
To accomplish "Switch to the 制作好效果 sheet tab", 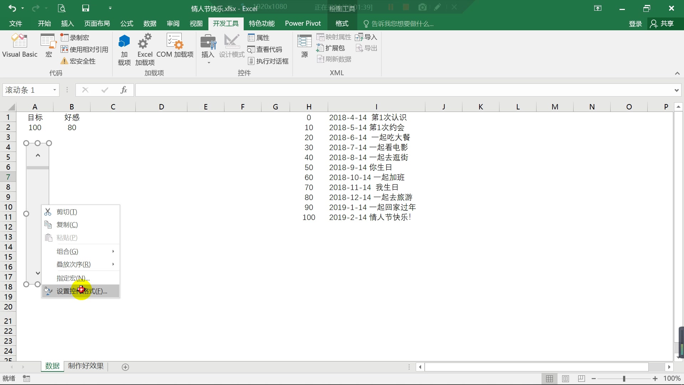I will click(x=86, y=366).
